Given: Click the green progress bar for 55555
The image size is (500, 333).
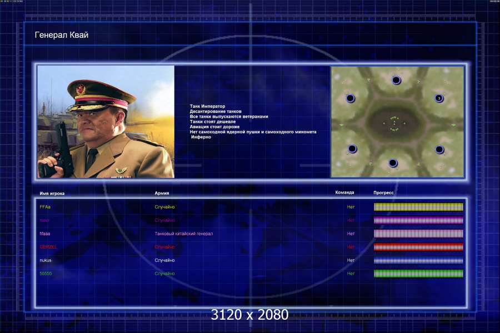Looking at the screenshot, I should (x=418, y=274).
